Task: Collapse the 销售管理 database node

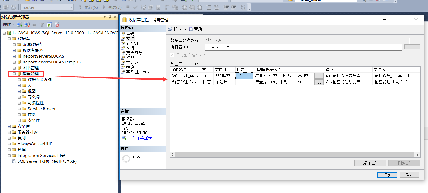Action: [14, 74]
